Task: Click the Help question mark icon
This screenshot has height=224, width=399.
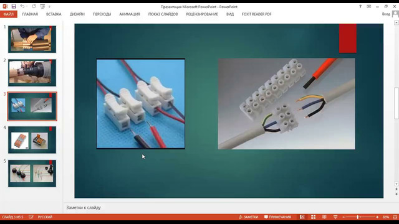Action: coord(360,7)
